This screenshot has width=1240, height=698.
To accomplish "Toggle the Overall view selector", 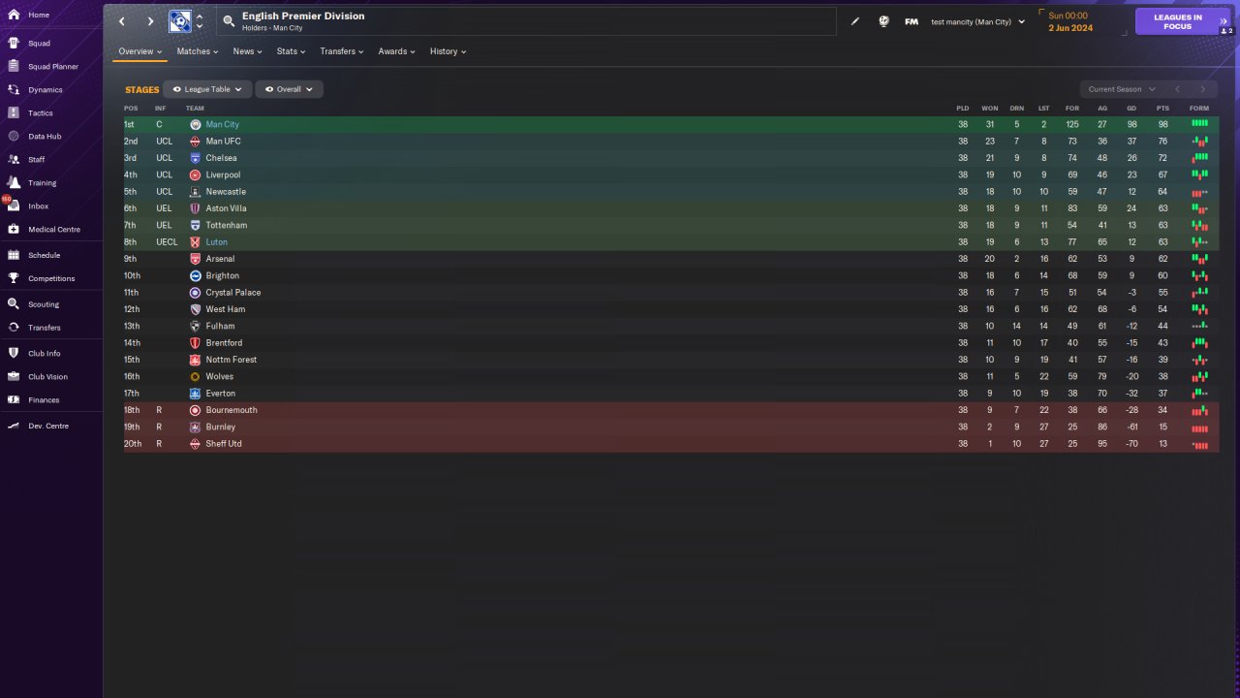I will point(289,89).
